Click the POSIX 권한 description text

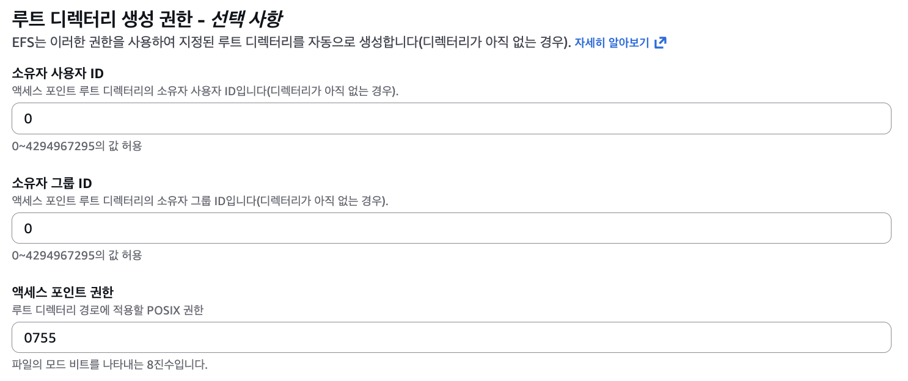tap(108, 310)
